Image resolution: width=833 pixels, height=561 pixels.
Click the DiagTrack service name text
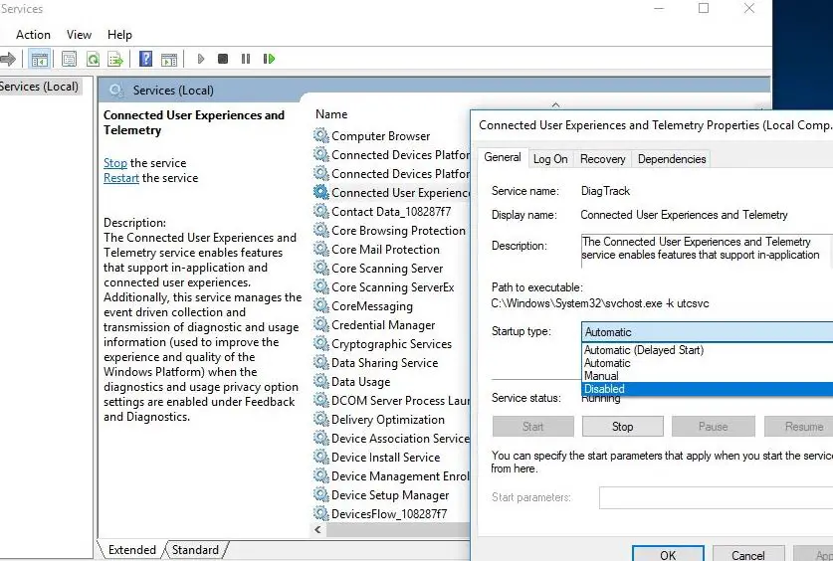pyautogui.click(x=605, y=191)
